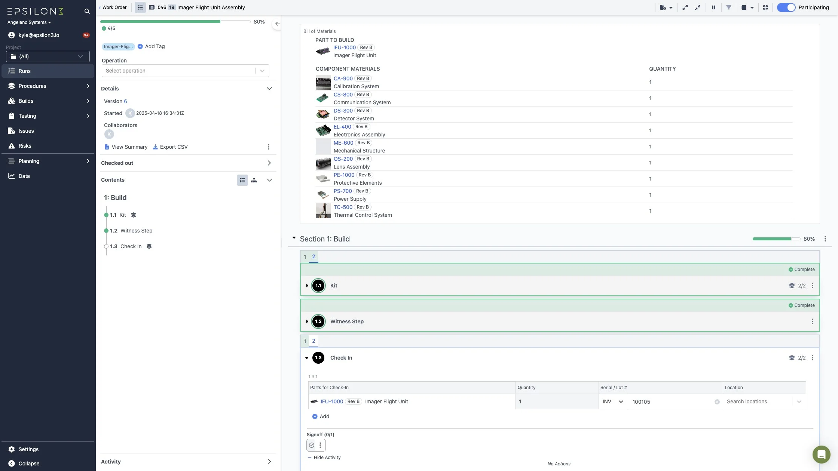Clear the serial number 100105 field icon

pos(717,402)
